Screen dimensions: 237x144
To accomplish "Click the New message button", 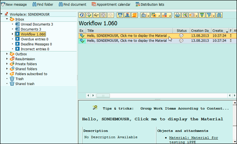I will [x=14, y=4].
